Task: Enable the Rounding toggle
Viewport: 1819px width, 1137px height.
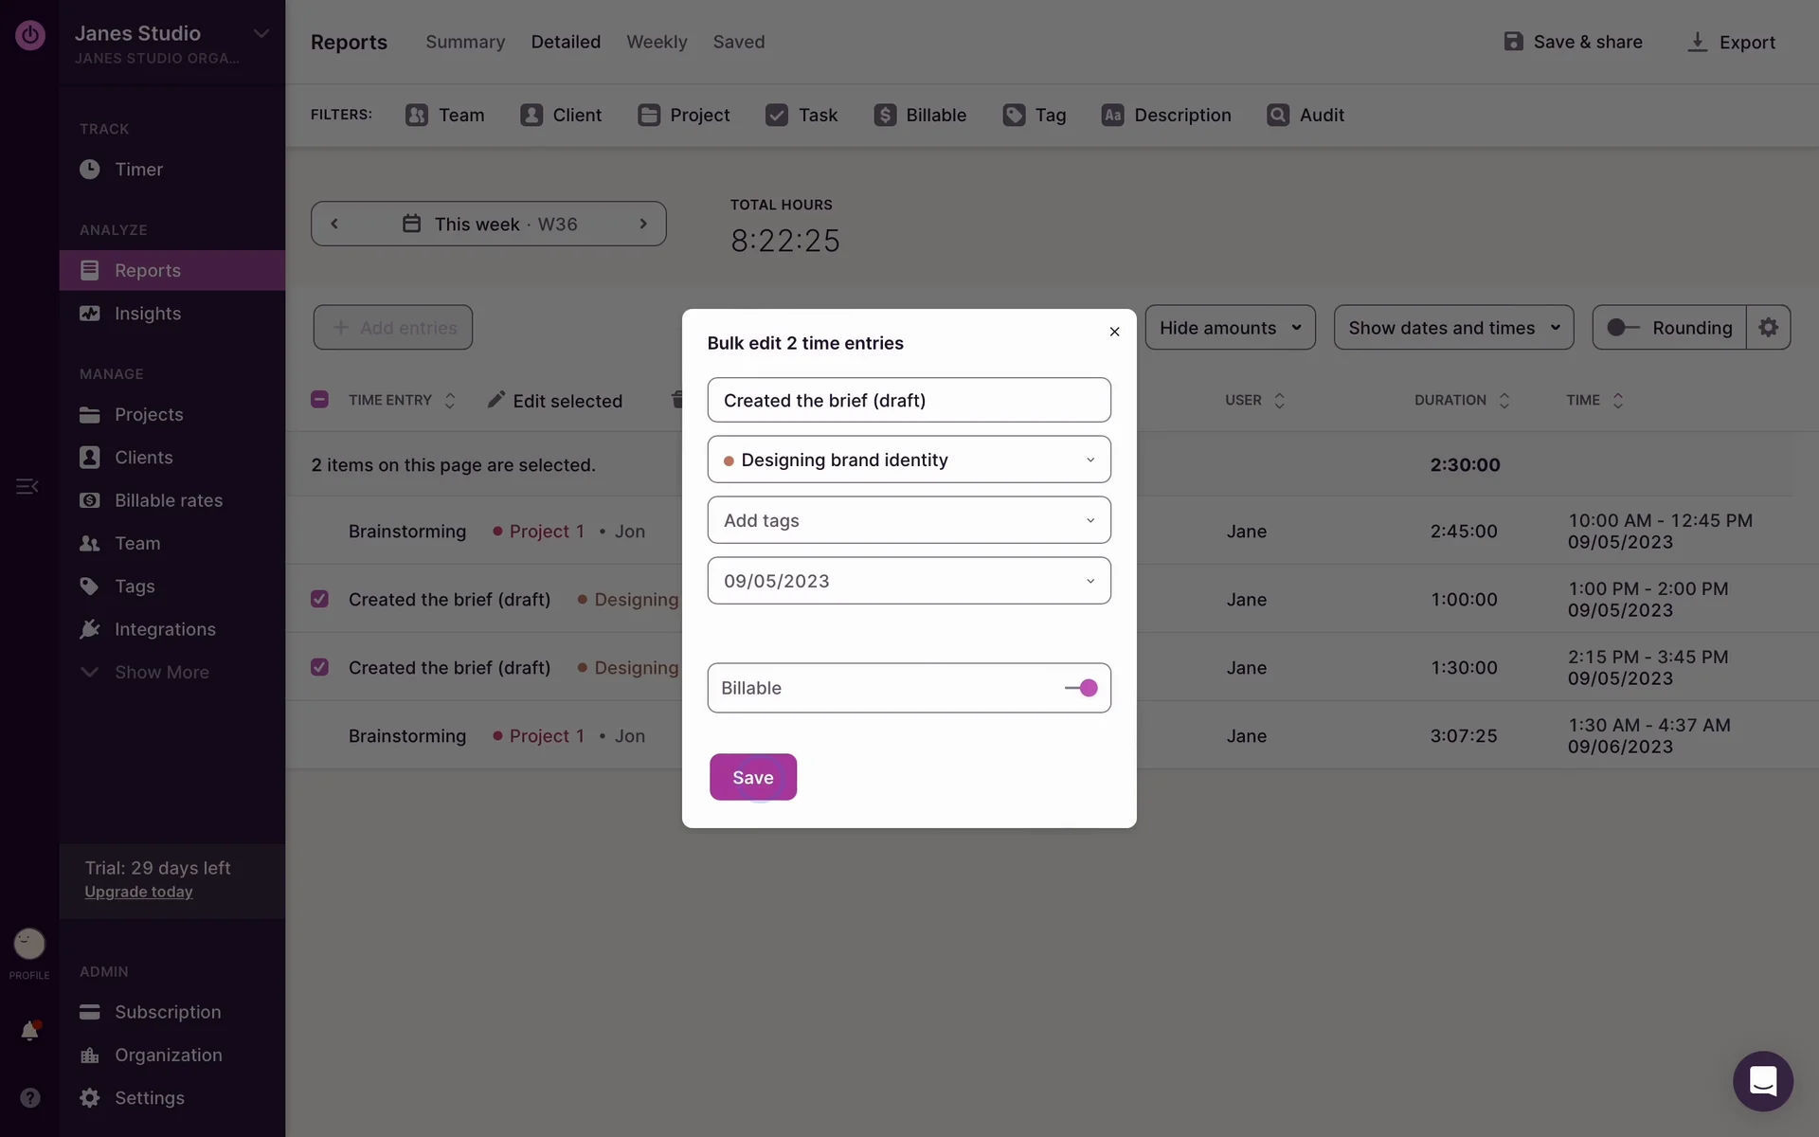Action: 1623,328
